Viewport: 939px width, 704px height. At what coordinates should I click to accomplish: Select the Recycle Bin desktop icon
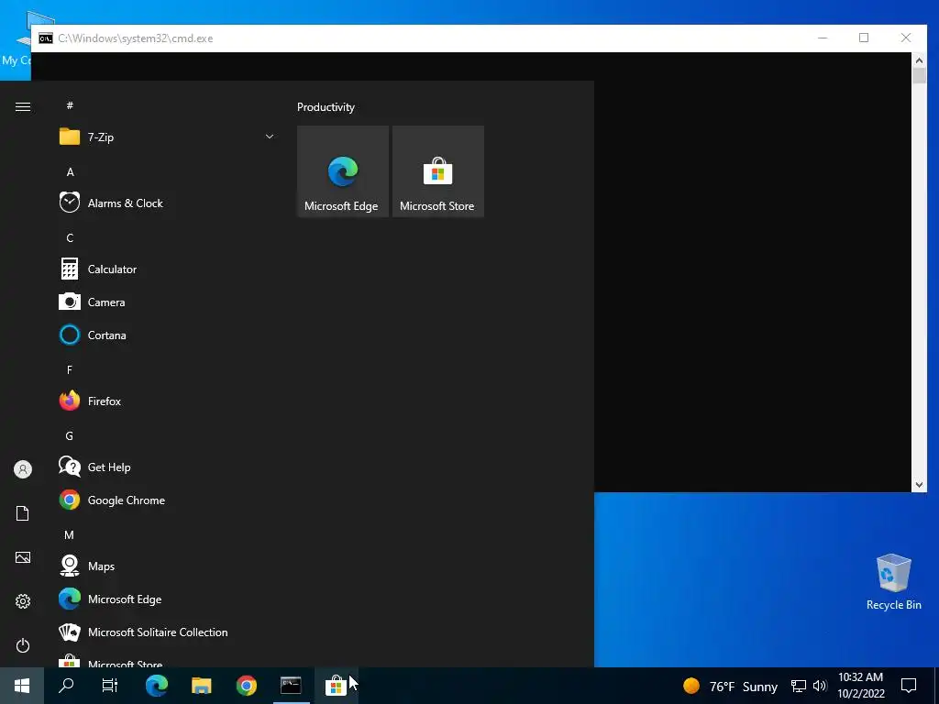point(893,582)
